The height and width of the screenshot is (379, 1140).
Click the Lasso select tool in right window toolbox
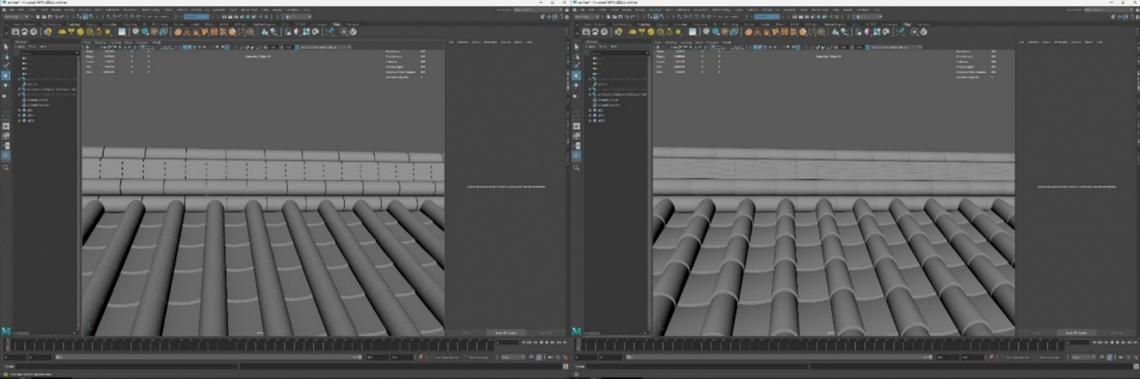(x=576, y=56)
